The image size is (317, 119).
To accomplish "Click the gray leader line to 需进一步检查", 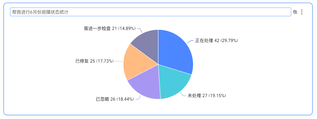I will (140, 30).
